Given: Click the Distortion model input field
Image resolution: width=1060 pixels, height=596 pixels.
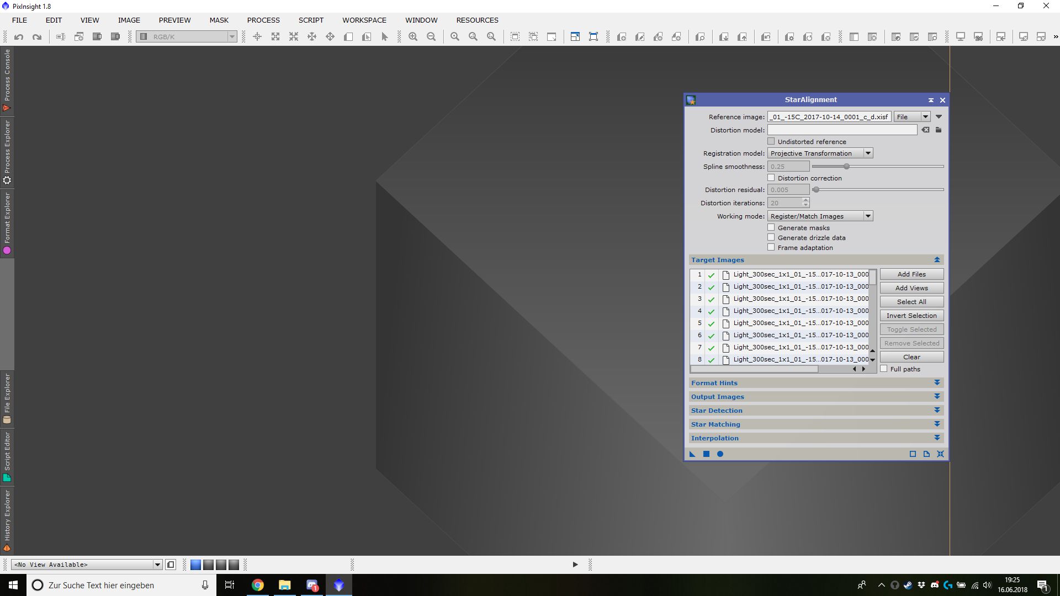Looking at the screenshot, I should [x=842, y=130].
